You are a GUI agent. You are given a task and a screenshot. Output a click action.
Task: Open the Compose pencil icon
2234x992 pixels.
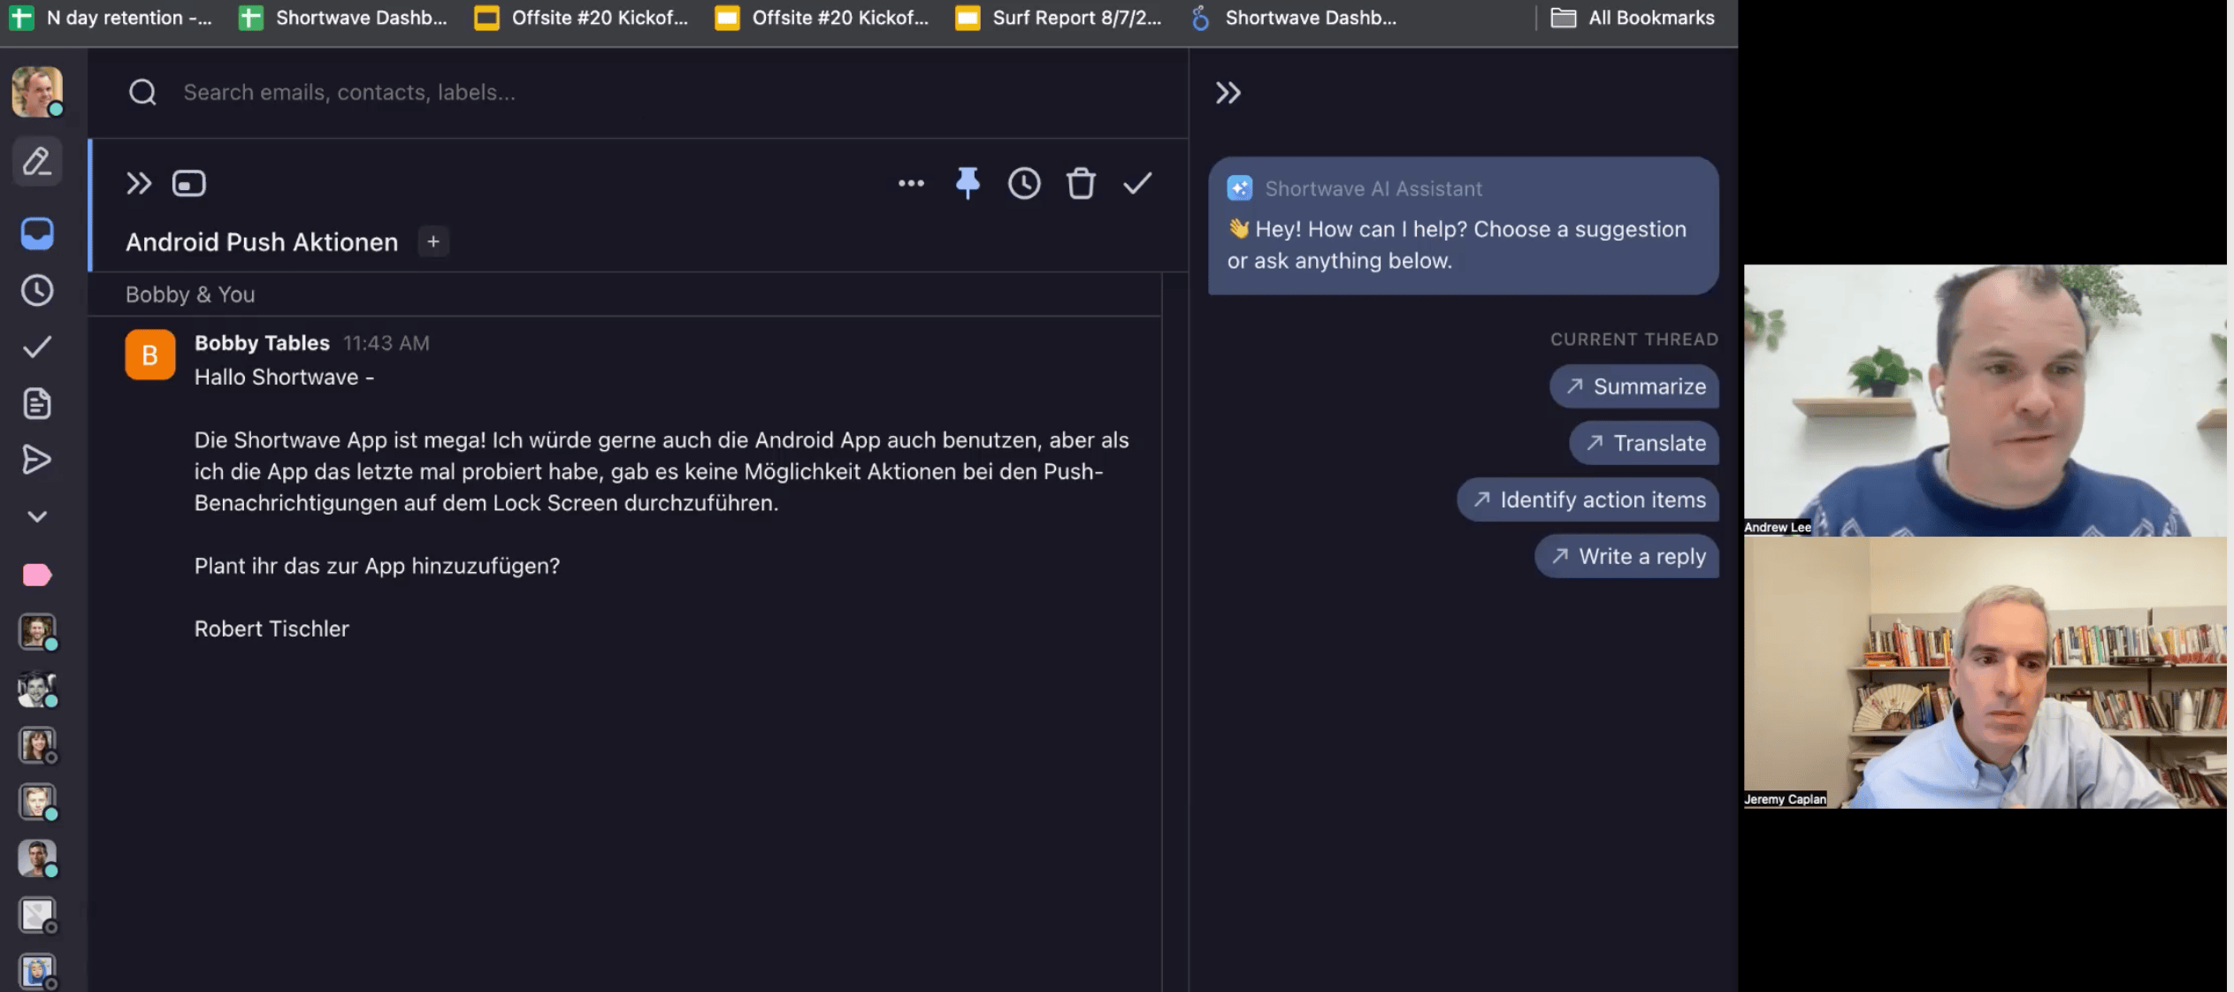point(35,162)
